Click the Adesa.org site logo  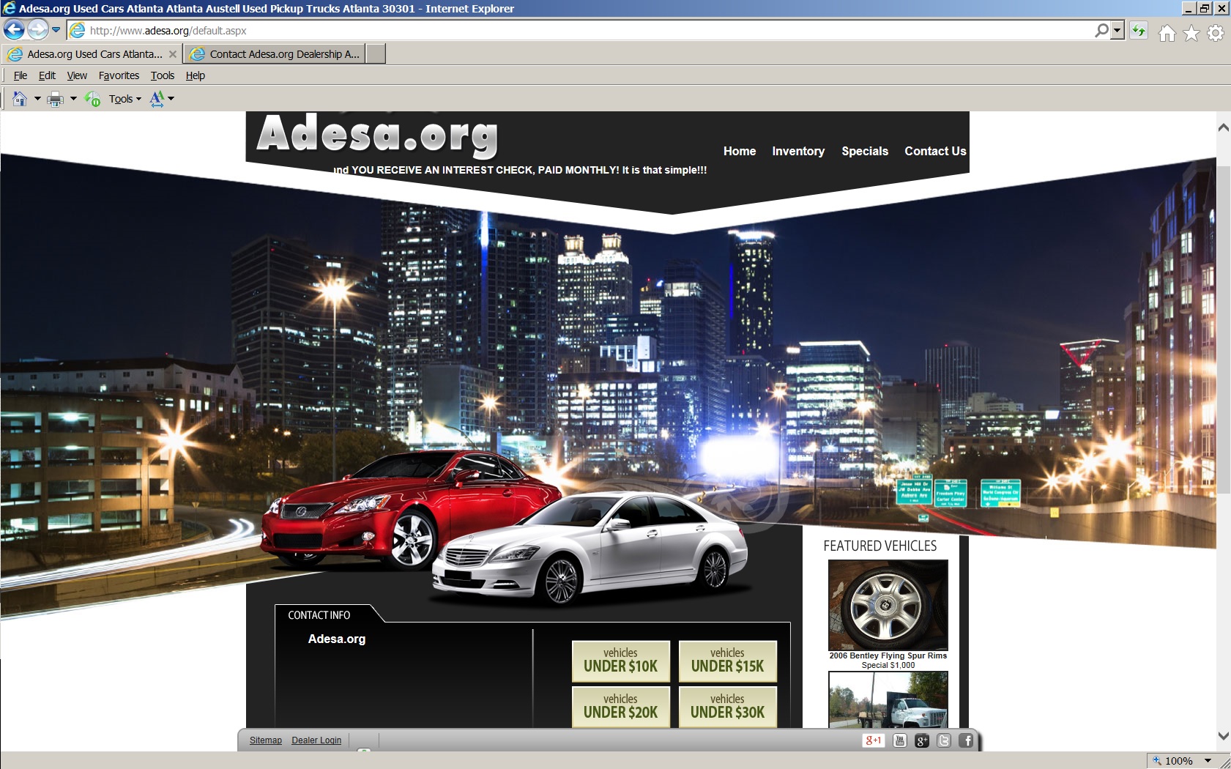378,135
